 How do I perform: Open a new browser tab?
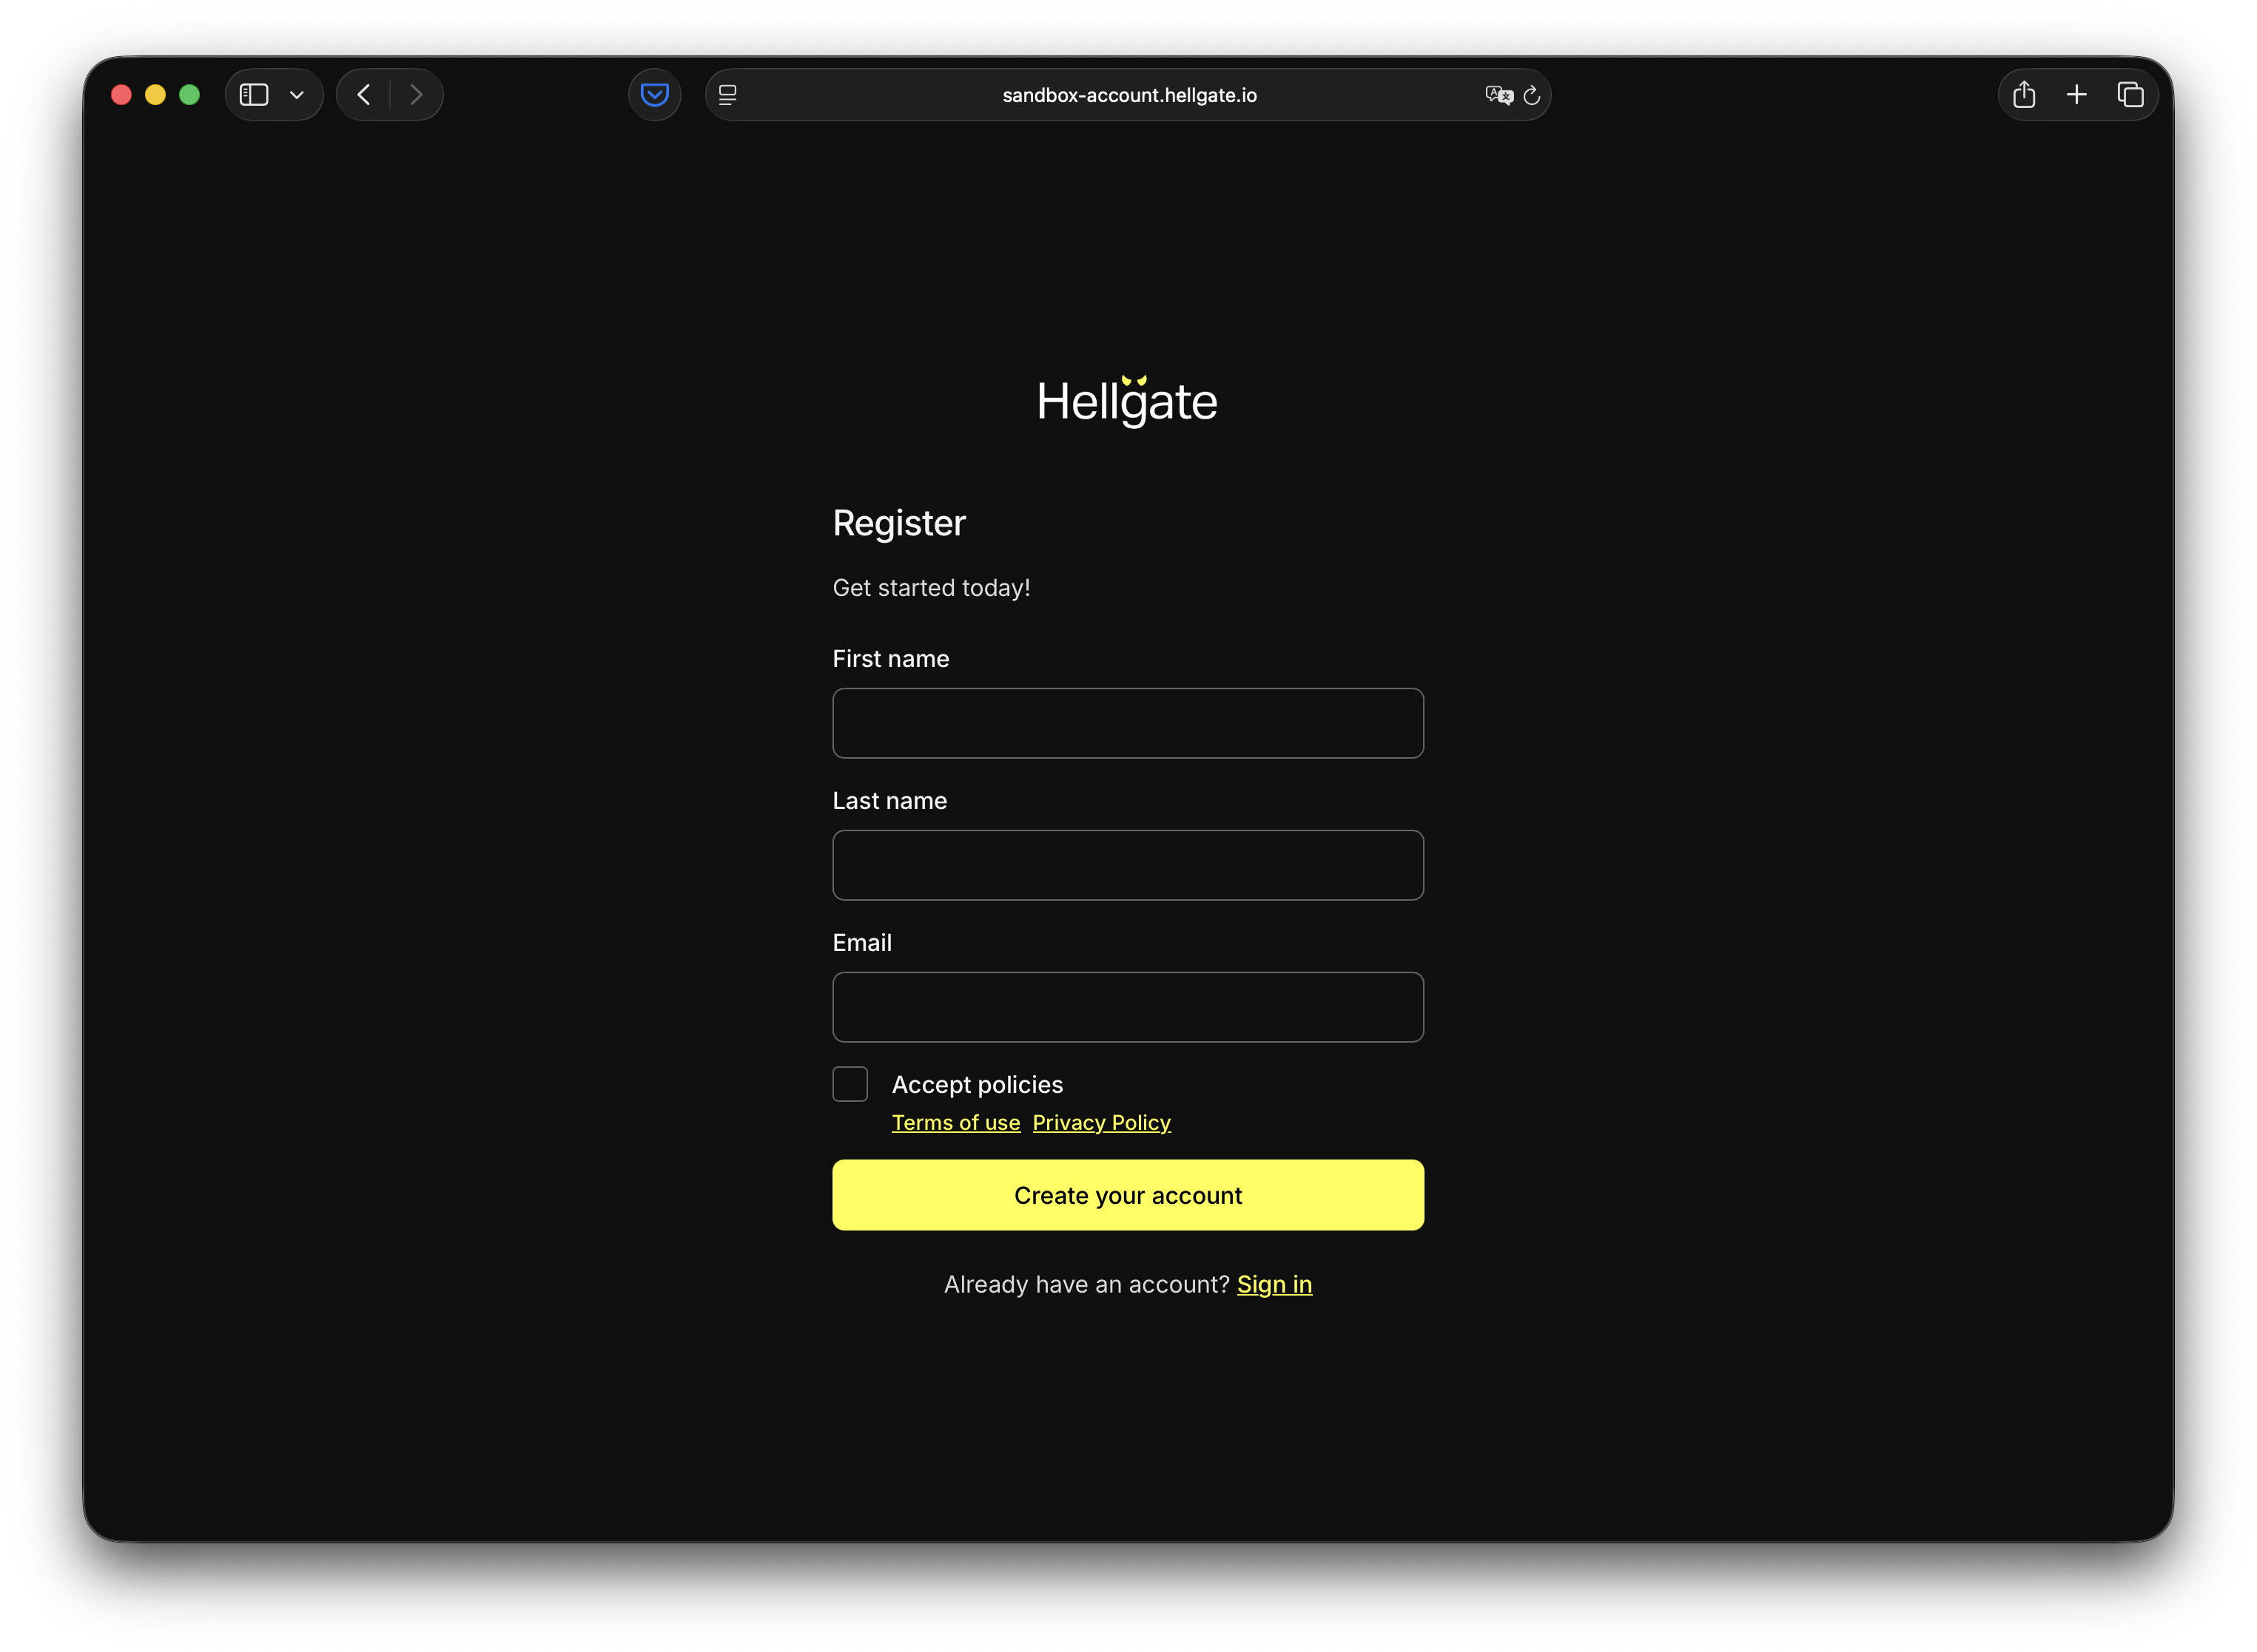(2077, 94)
